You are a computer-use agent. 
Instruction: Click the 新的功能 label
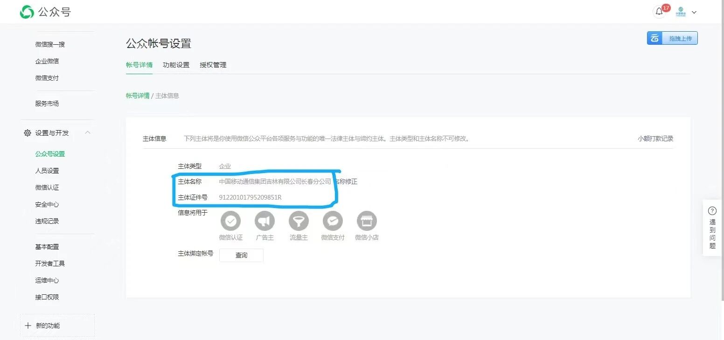48,326
